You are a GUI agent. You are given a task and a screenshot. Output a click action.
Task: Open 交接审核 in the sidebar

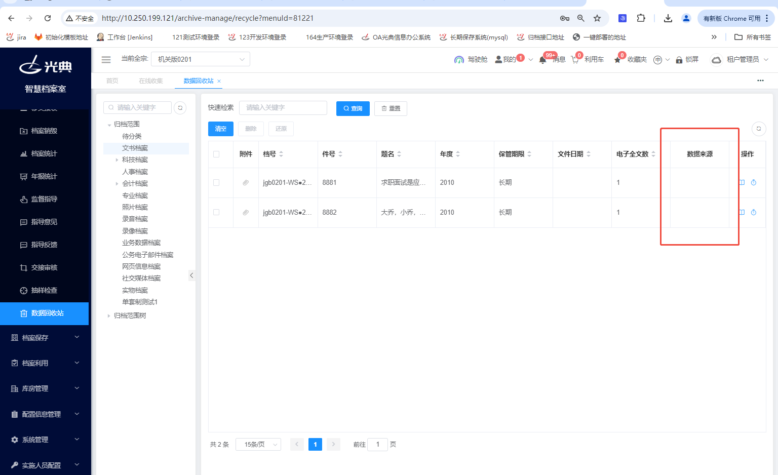pos(45,267)
